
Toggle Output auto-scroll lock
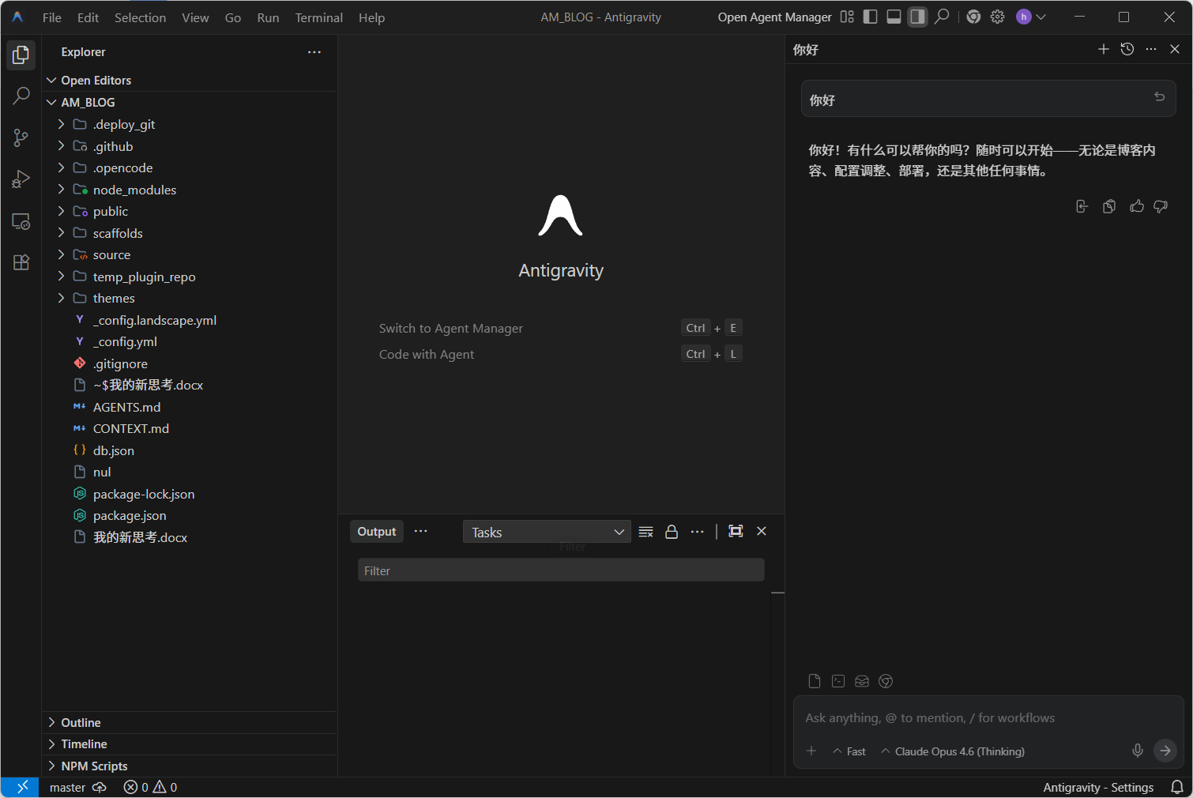pyautogui.click(x=672, y=532)
